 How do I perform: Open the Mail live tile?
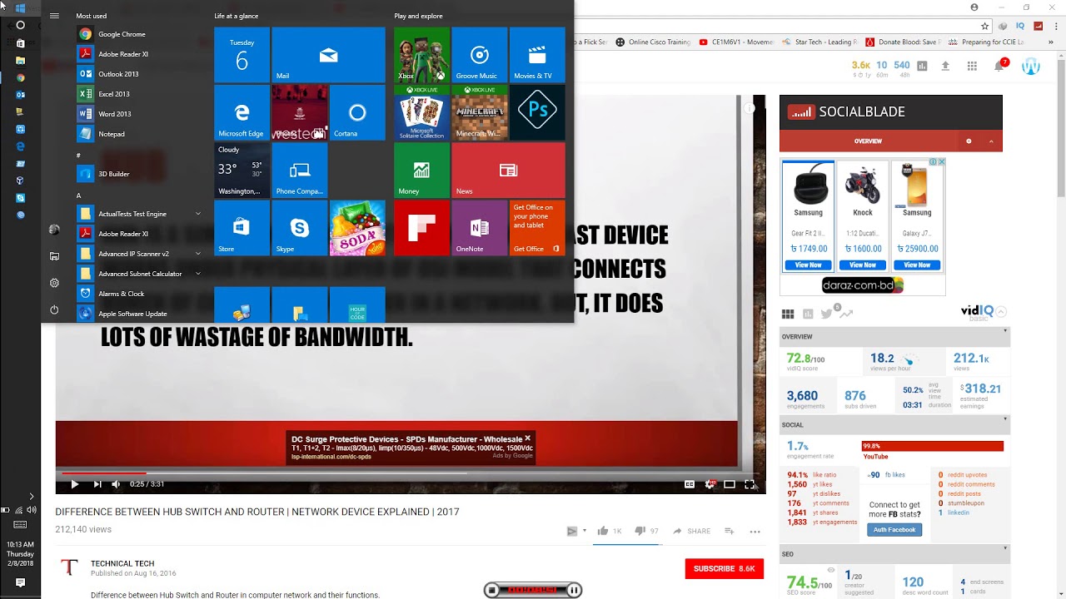[328, 55]
